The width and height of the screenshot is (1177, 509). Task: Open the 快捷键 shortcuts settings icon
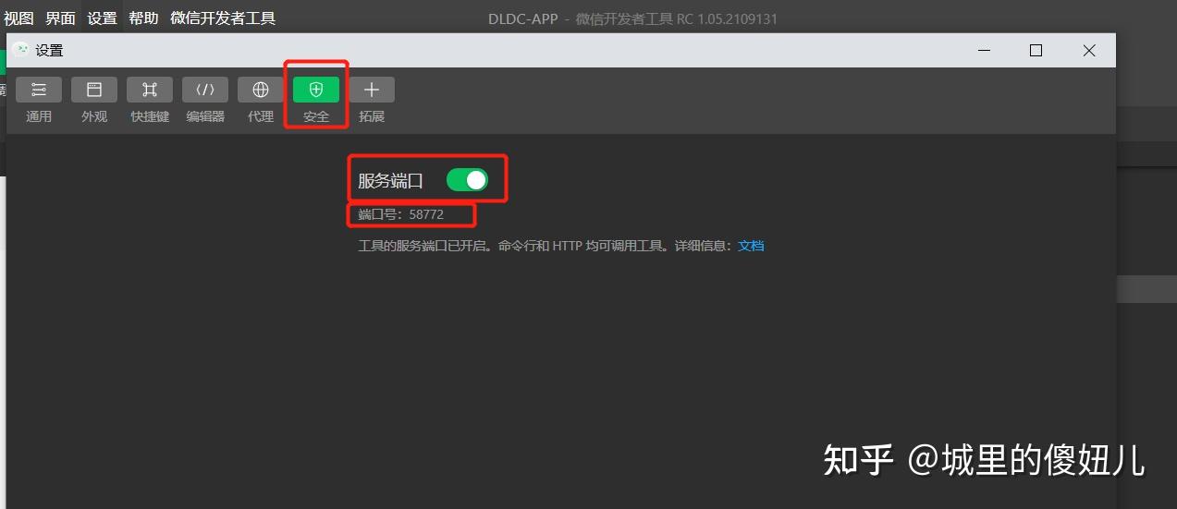(x=150, y=90)
